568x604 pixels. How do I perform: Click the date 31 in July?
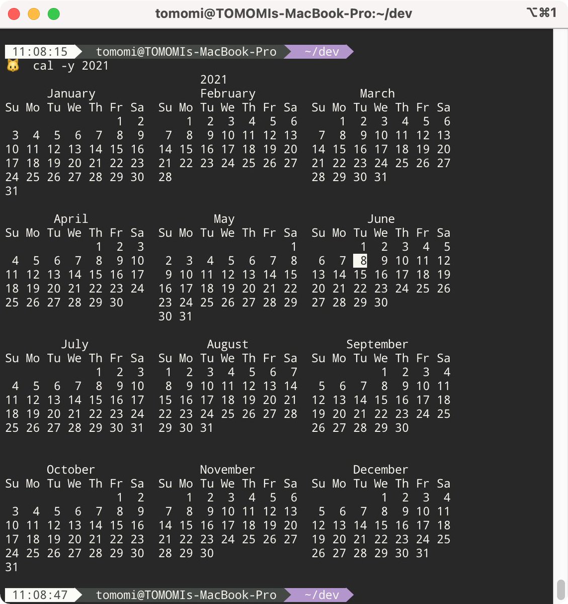(137, 428)
